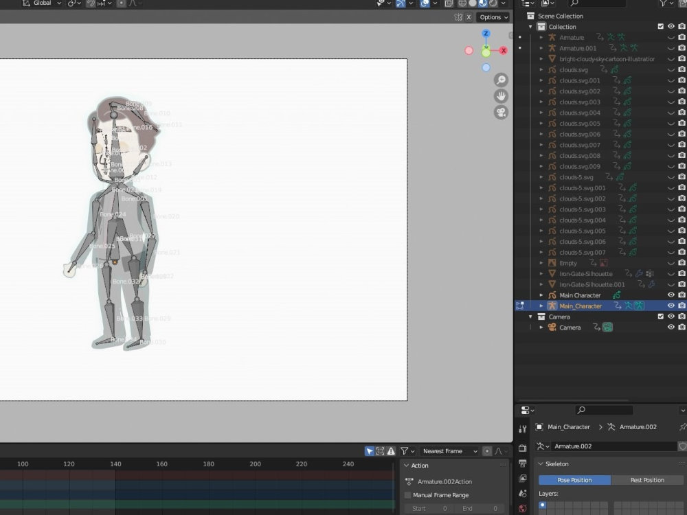
Task: Expand the Armature.001 tree row
Action: (x=541, y=48)
